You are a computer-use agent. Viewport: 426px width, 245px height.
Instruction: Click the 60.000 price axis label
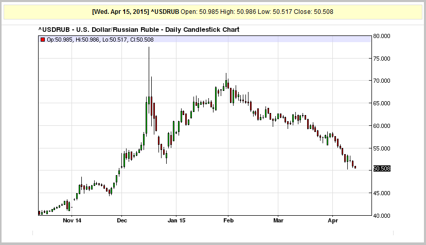(x=381, y=126)
